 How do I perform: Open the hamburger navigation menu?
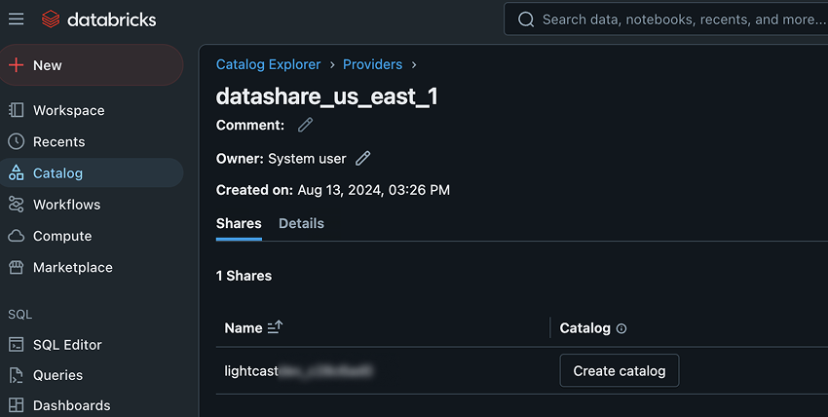click(16, 19)
